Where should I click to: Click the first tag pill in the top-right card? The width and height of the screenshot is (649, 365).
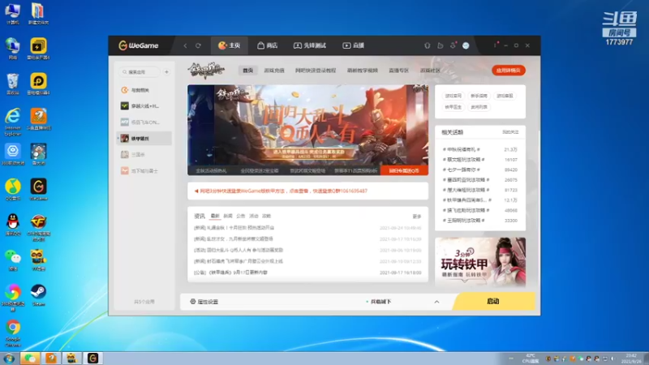(x=453, y=96)
